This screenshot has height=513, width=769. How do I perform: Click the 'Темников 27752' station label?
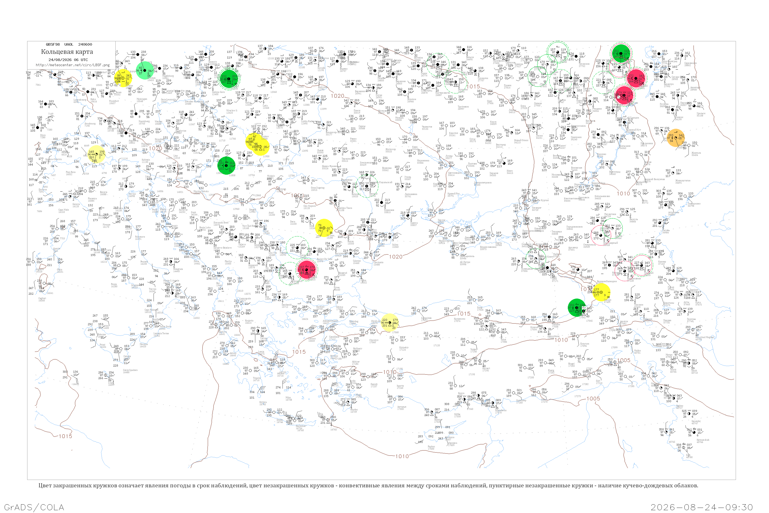tap(584, 65)
